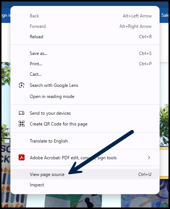This screenshot has height=209, width=170.
Task: Select Print... from the menu
Action: coord(85,64)
